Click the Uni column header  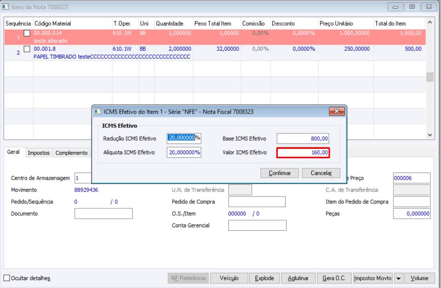point(147,24)
